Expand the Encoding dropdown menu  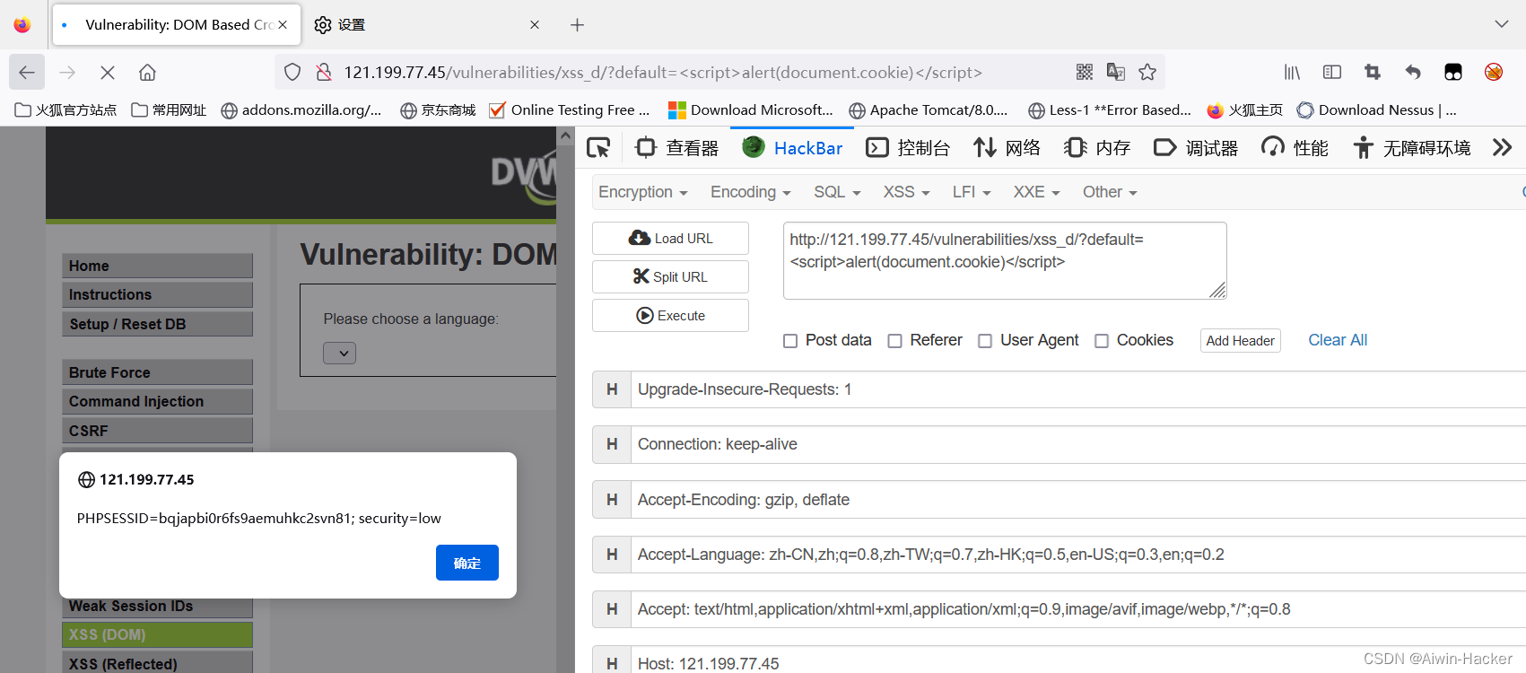coord(751,192)
